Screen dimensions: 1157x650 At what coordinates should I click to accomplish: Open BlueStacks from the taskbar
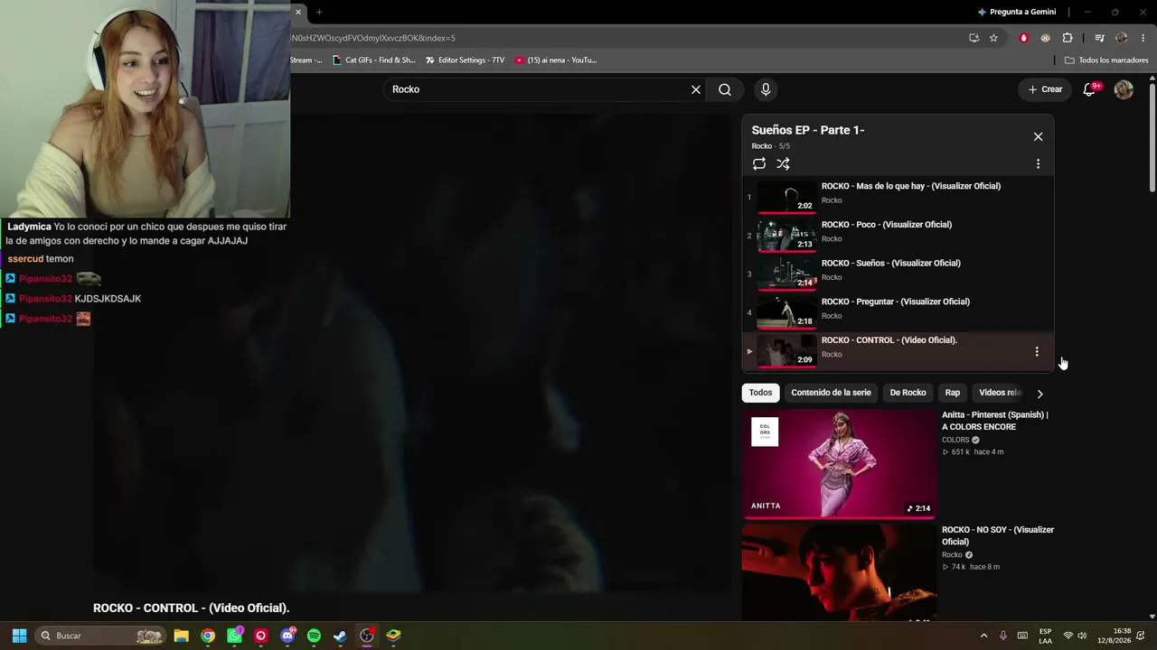(x=393, y=636)
